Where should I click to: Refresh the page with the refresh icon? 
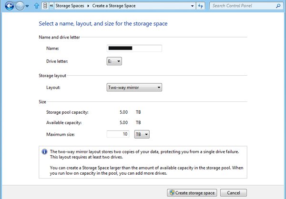tap(201, 6)
